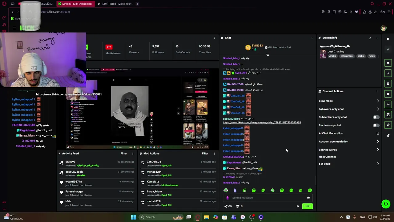Select the purple droplet emote
Screen dimensions: 394x222
[x=235, y=190]
